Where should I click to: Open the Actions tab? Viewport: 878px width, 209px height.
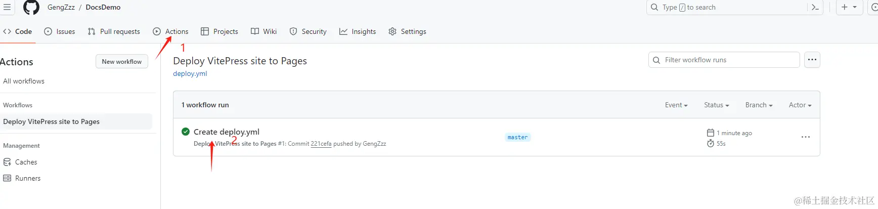(x=170, y=31)
